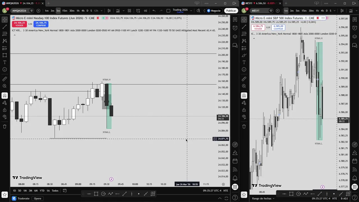
Task: Click VENDER 24.106,25 sell button
Action: coord(19,24)
